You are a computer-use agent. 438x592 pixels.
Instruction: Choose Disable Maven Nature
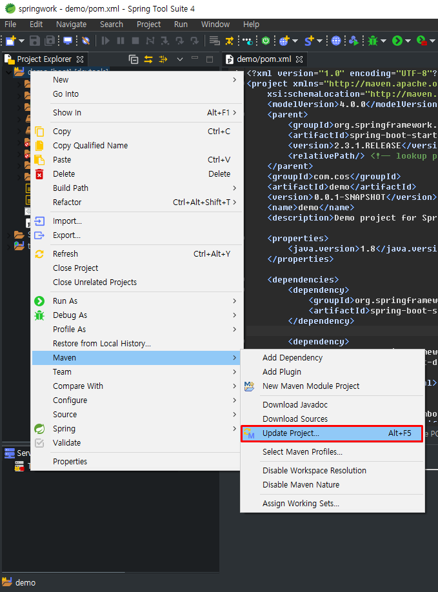point(333,485)
